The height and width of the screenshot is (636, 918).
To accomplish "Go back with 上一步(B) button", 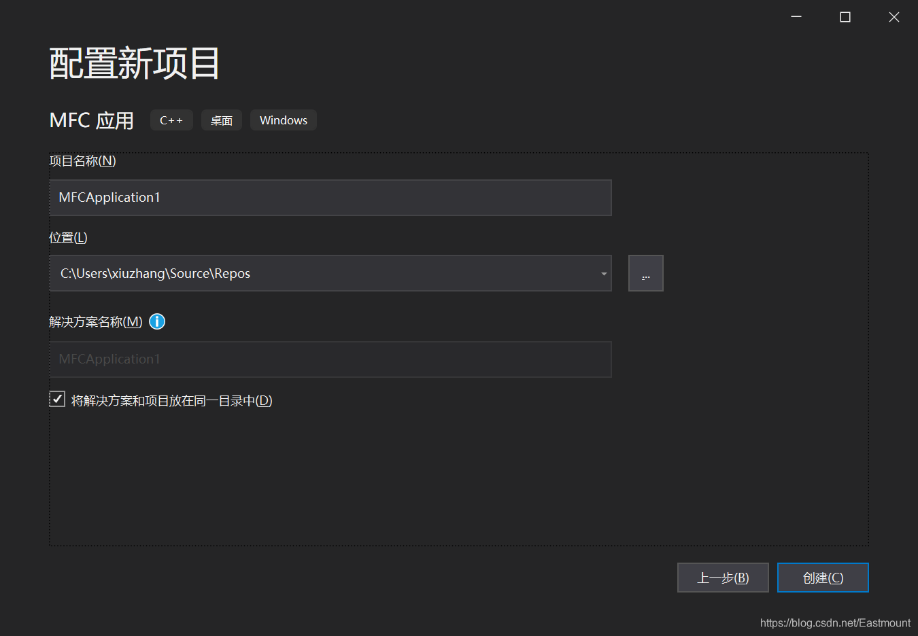I will (723, 578).
